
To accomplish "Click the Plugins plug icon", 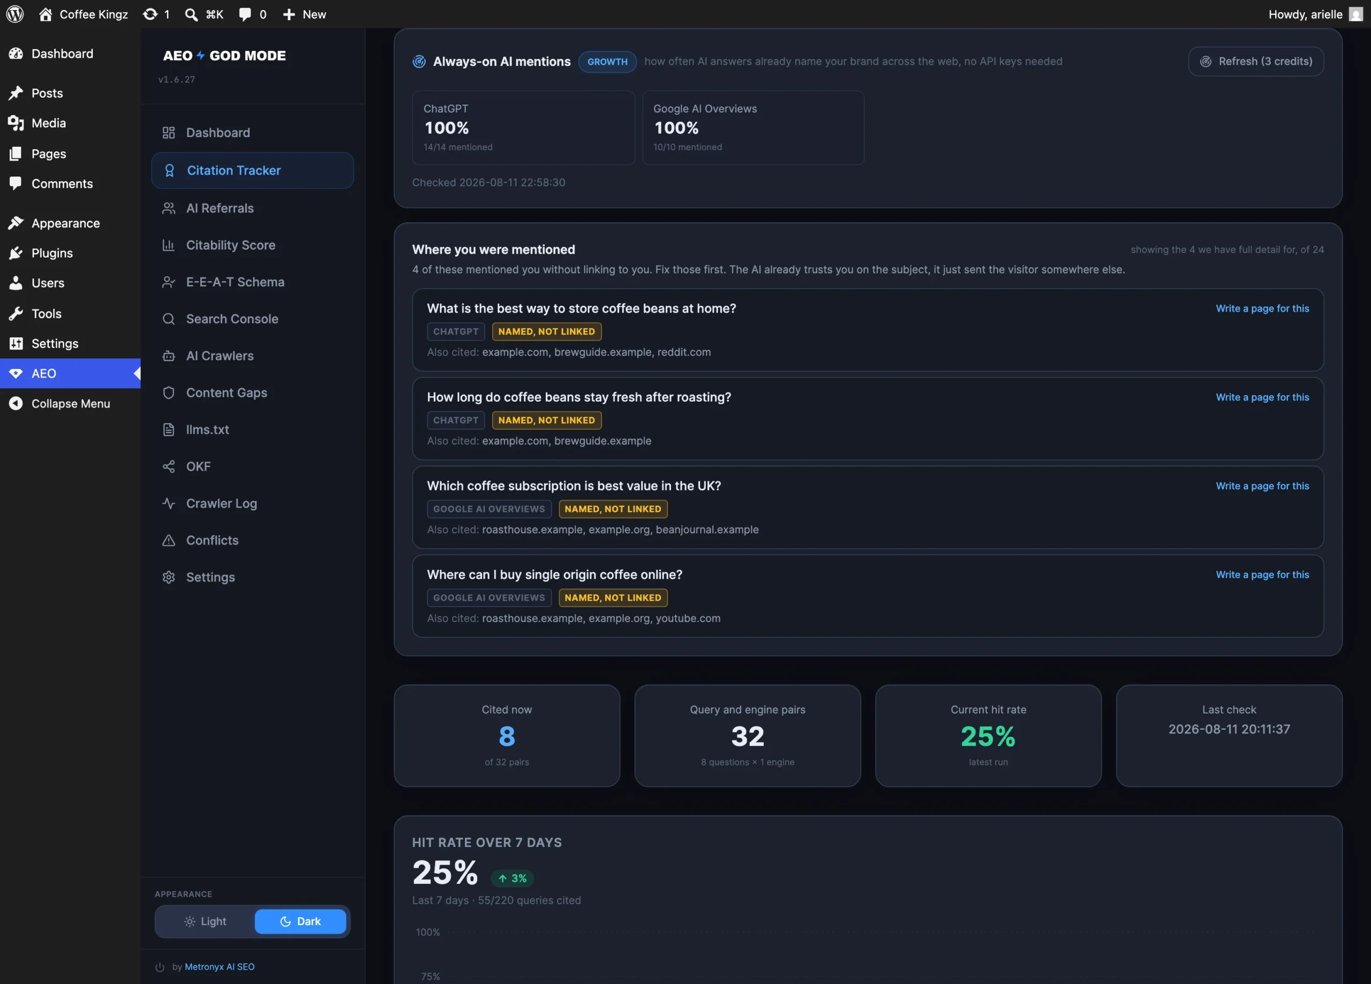I will (16, 253).
